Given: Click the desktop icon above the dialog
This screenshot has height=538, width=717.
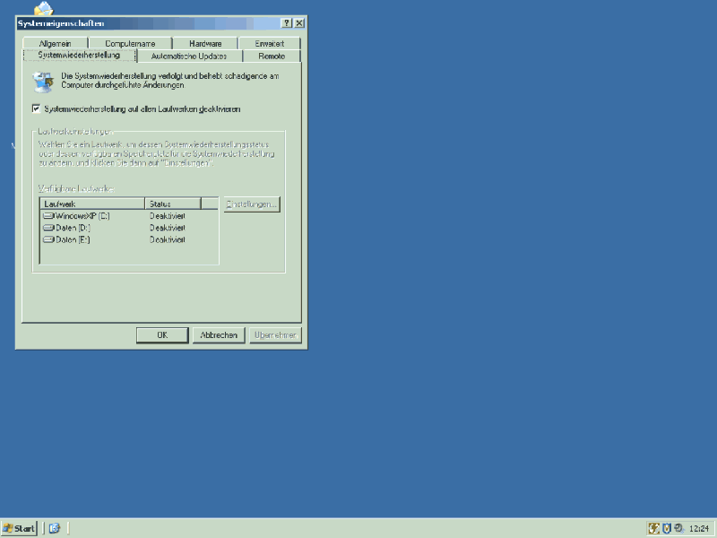Looking at the screenshot, I should [x=44, y=8].
